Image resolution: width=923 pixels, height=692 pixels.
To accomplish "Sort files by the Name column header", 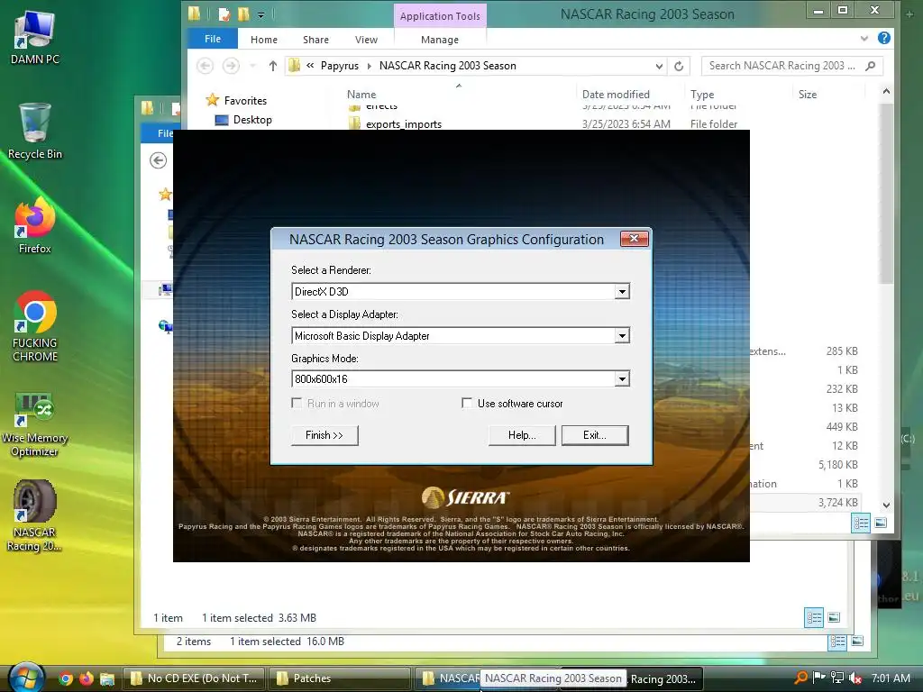I will (361, 94).
